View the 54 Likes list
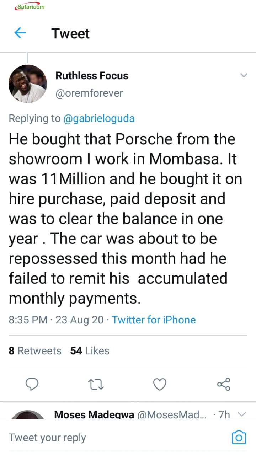This screenshot has width=256, height=455. point(90,351)
